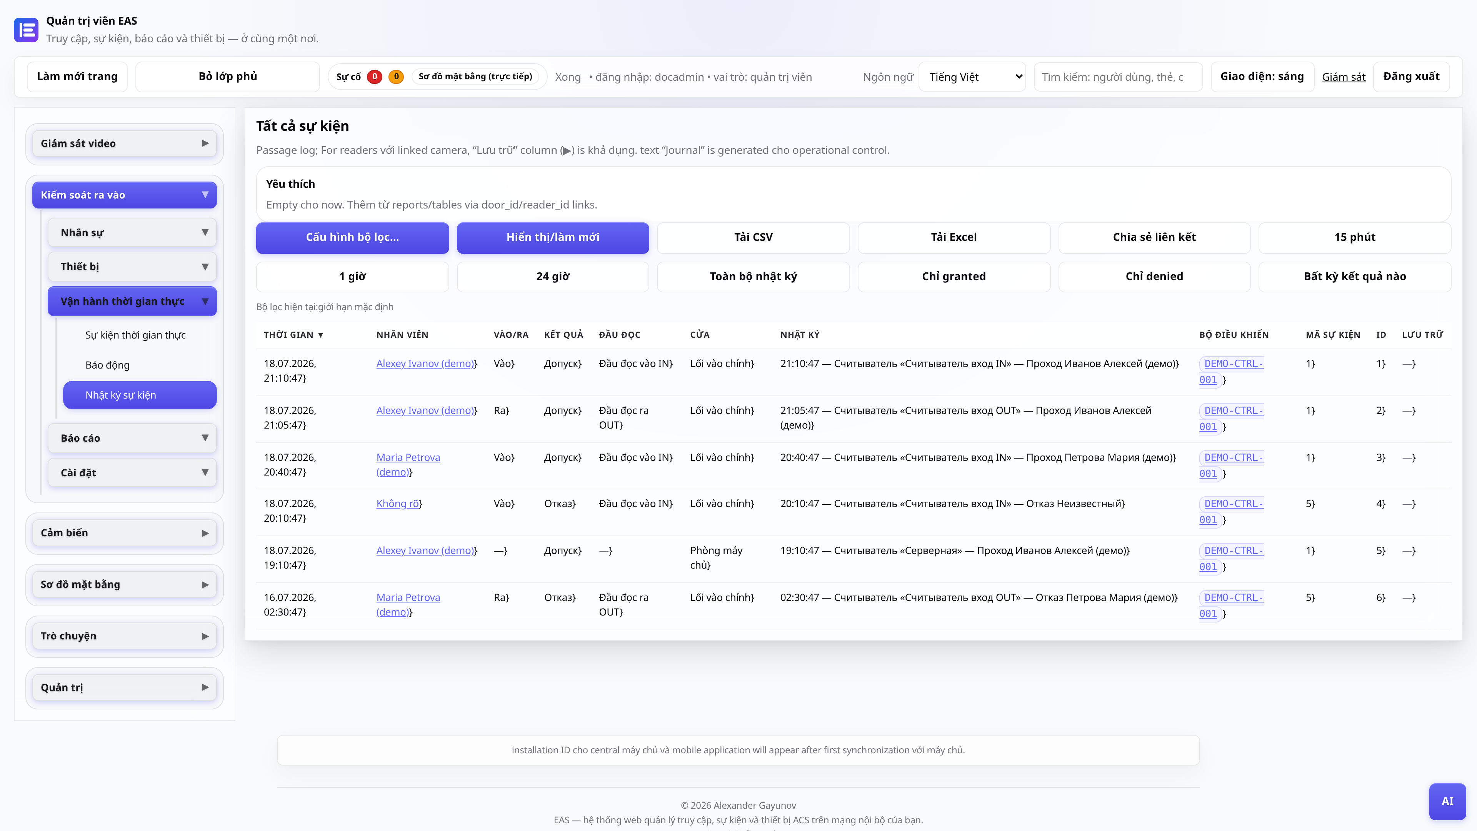Sort events by Thời gian column arrow

pyautogui.click(x=320, y=335)
